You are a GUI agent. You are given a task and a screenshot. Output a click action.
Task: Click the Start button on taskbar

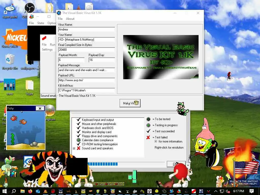5,191
